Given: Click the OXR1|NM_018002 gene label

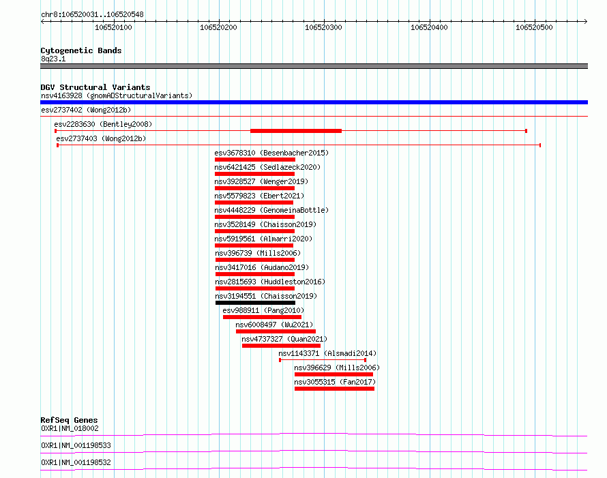Looking at the screenshot, I should pyautogui.click(x=70, y=428).
